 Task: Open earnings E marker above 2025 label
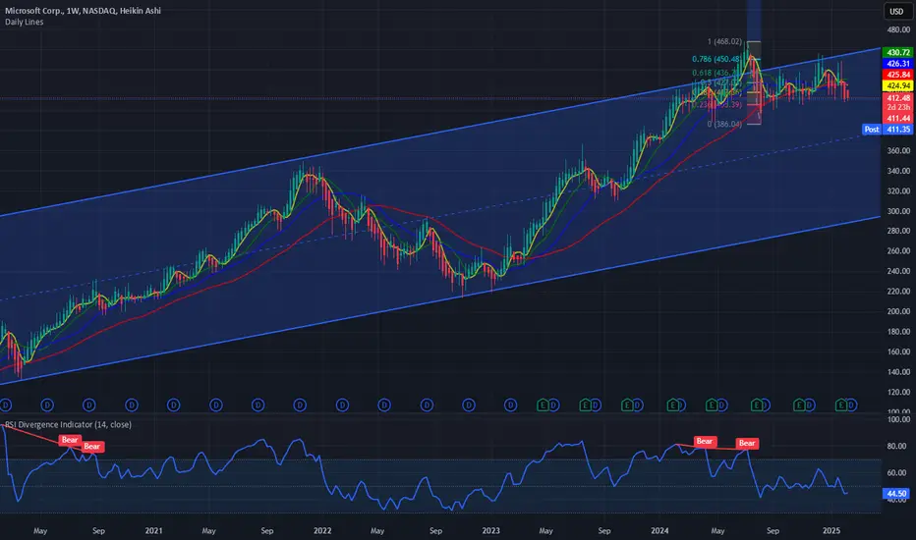coord(841,405)
